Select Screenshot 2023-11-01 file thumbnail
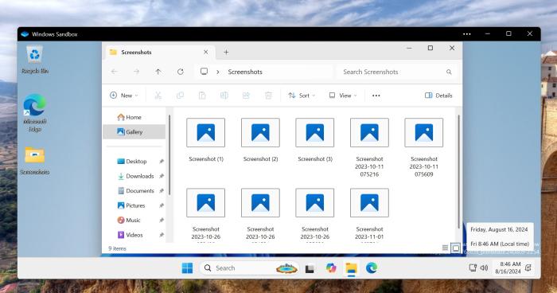Image resolution: width=557 pixels, height=293 pixels. (x=369, y=203)
